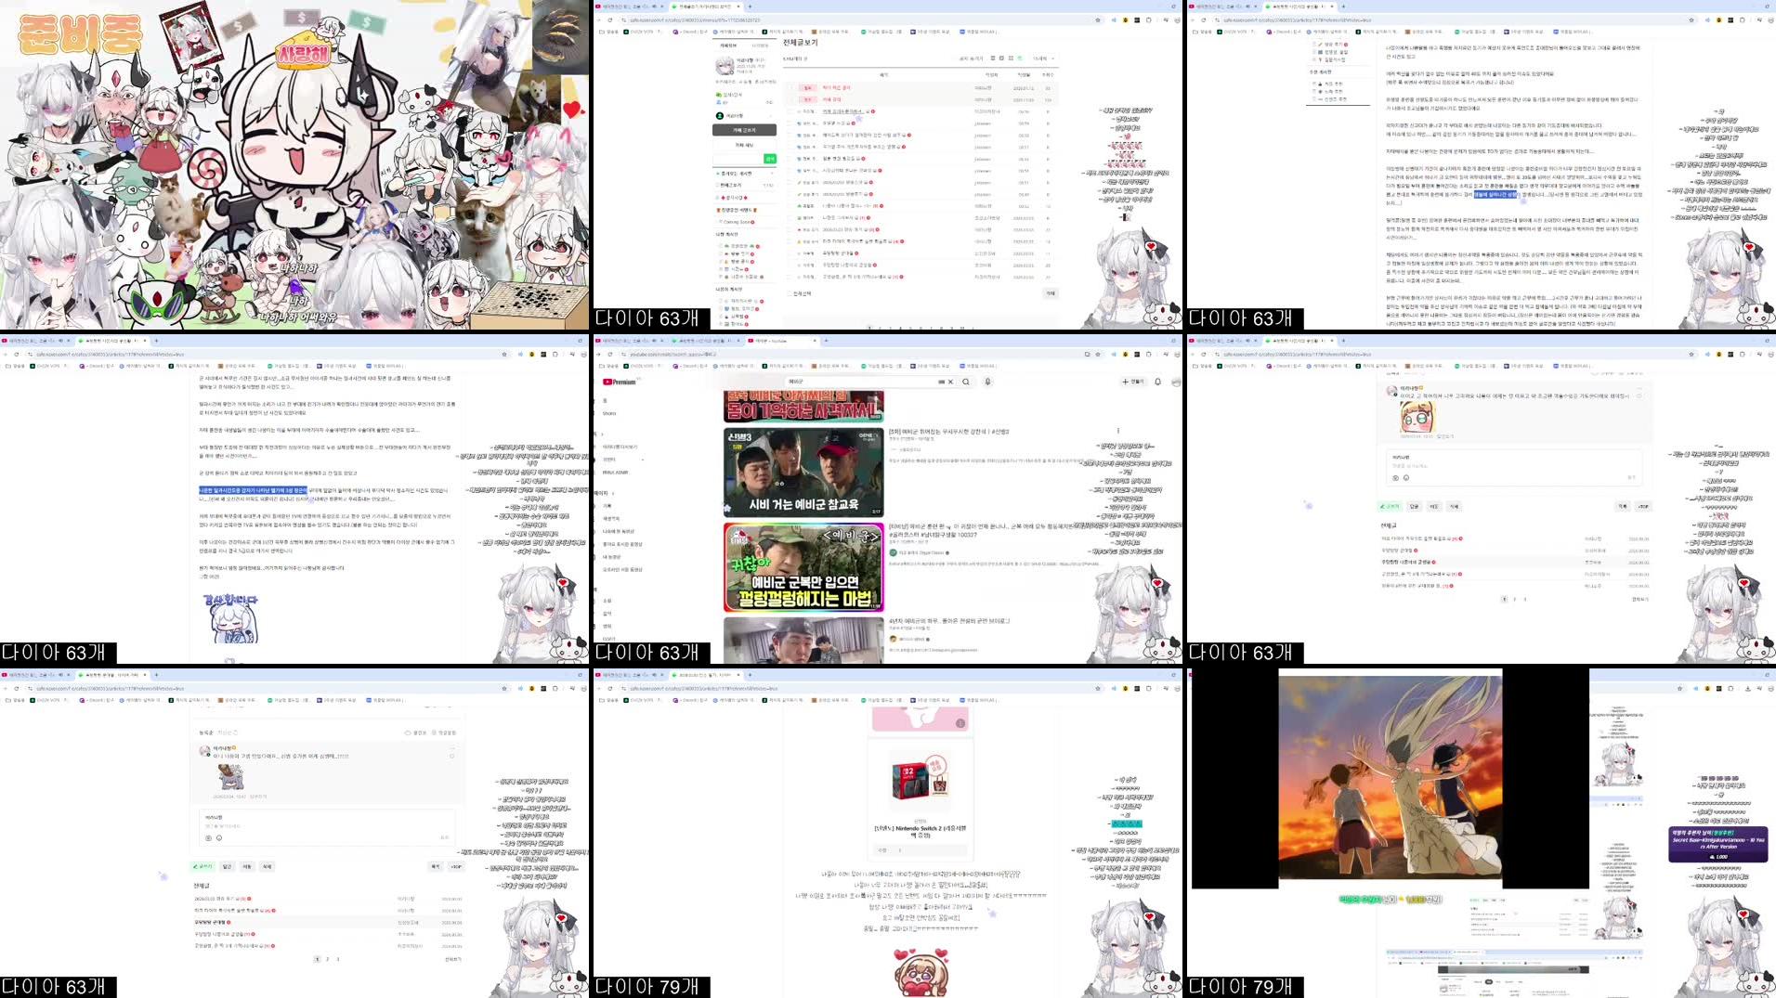Expand the profile dropdown beside the cafe nickname
Viewport: 1776px width, 998px height.
click(x=771, y=116)
